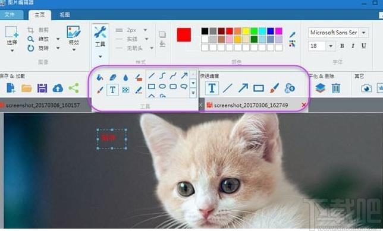Viewport: 383px width, 231px height.
Task: Toggle italic text formatting
Action: coord(353,46)
